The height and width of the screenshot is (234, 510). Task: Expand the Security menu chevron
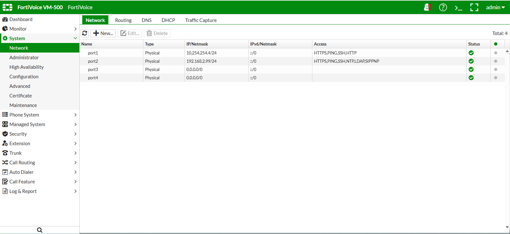(x=76, y=134)
